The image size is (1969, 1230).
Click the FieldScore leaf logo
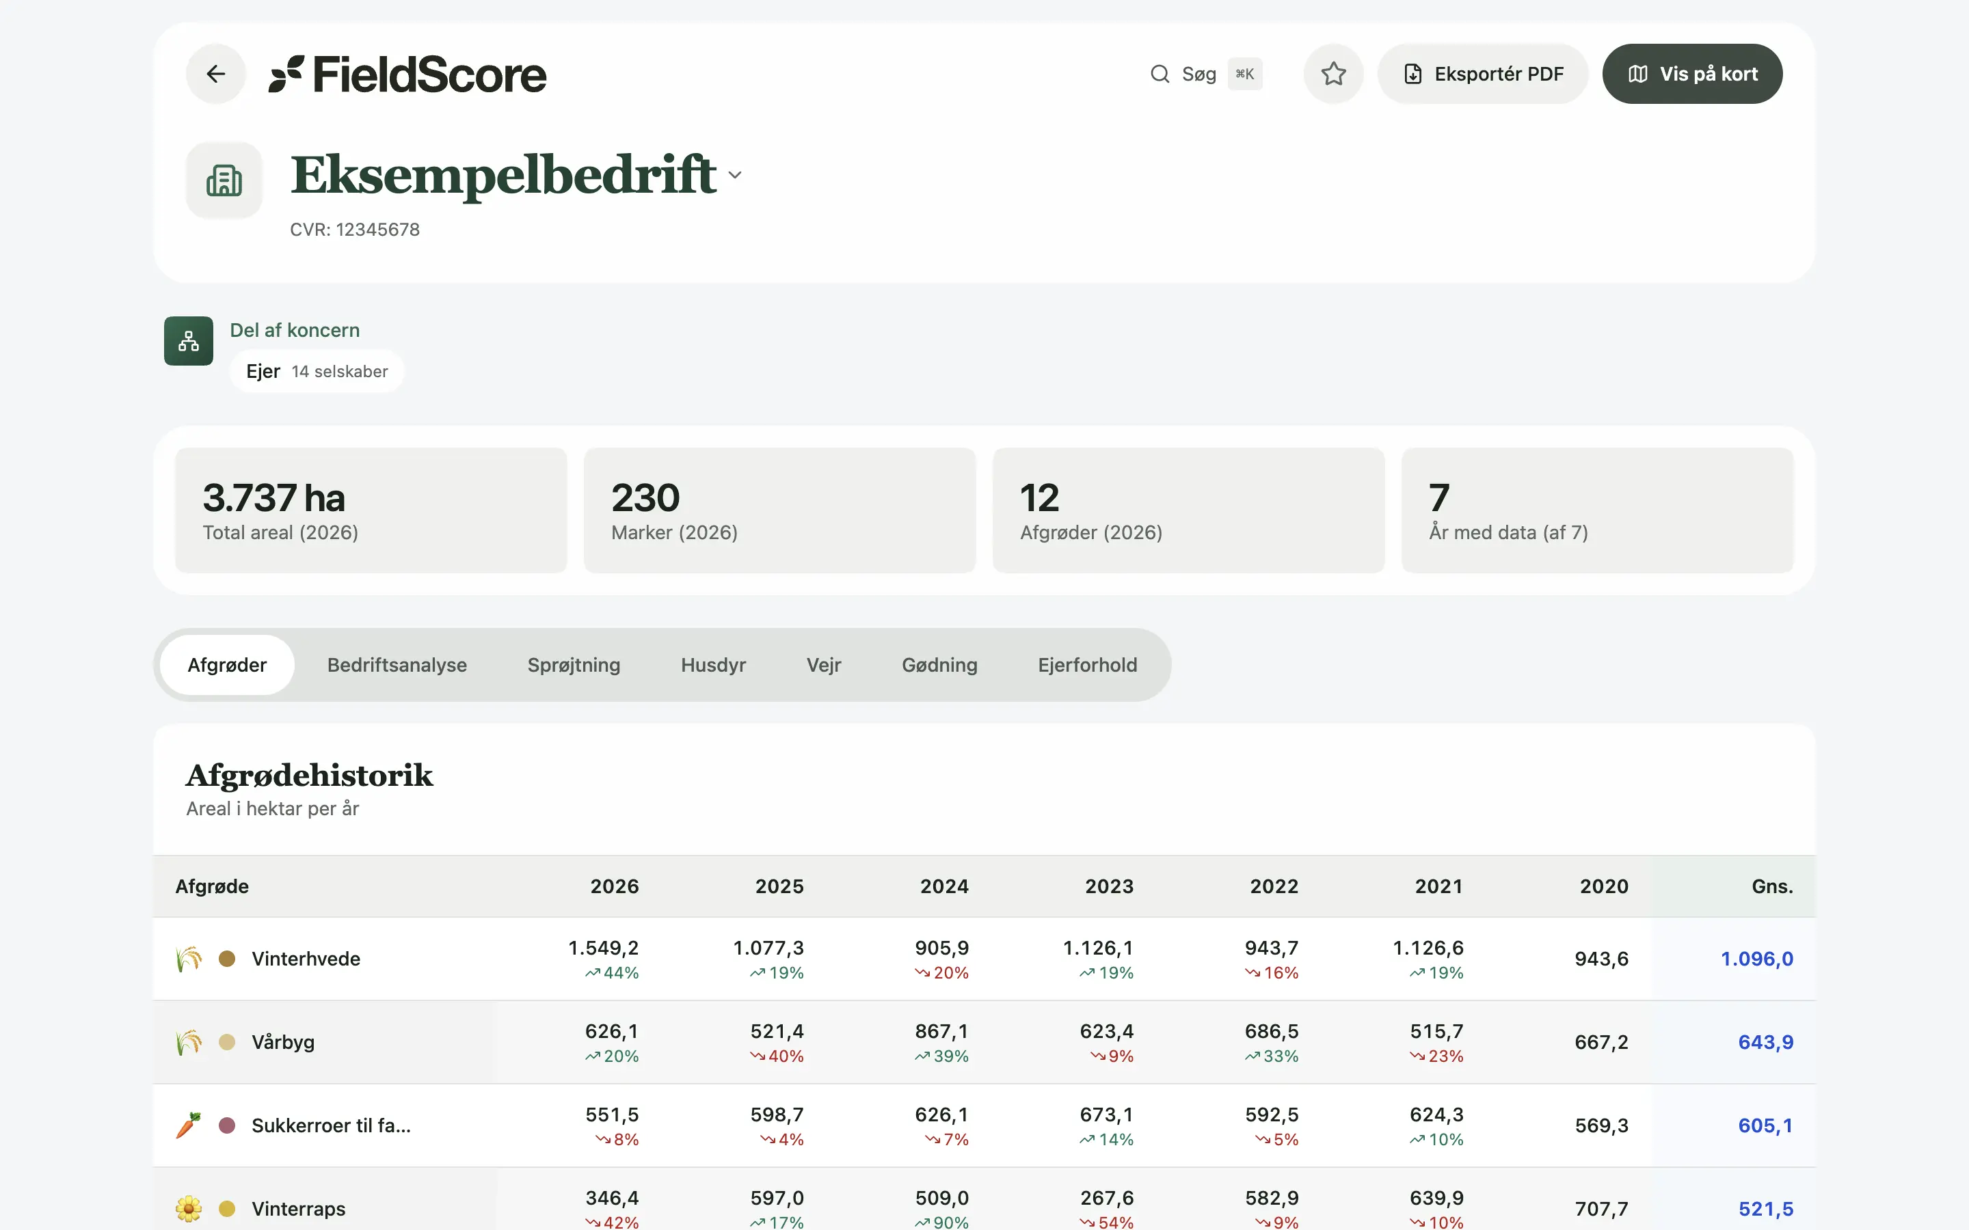286,74
